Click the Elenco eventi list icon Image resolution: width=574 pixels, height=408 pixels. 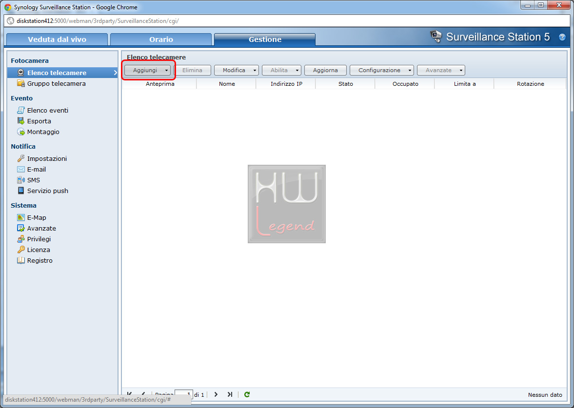pos(21,110)
